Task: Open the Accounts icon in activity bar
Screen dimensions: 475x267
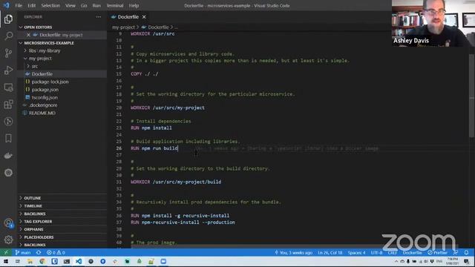Action: click(x=8, y=223)
